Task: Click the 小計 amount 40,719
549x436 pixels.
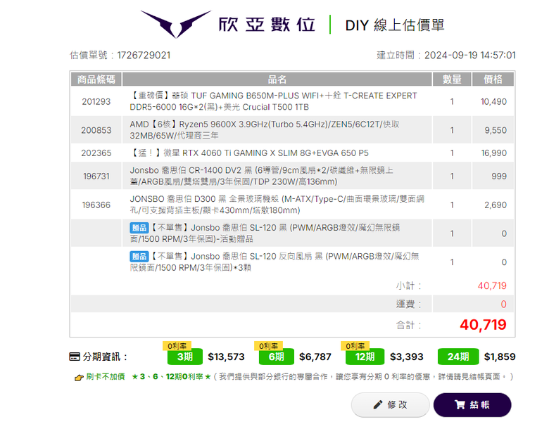Action: pyautogui.click(x=492, y=286)
